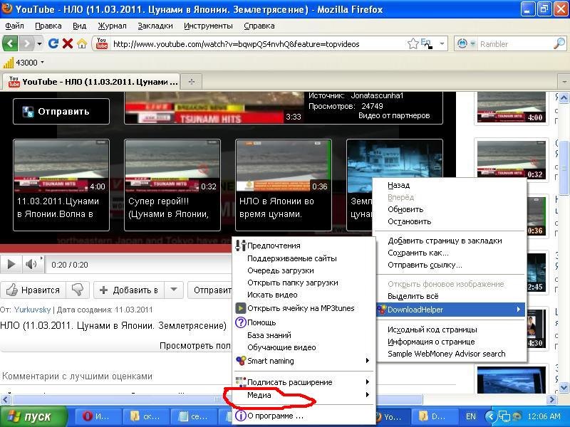This screenshot has width=570, height=427.
Task: Open the Yurkuvsky uploader link
Action: tap(32, 310)
